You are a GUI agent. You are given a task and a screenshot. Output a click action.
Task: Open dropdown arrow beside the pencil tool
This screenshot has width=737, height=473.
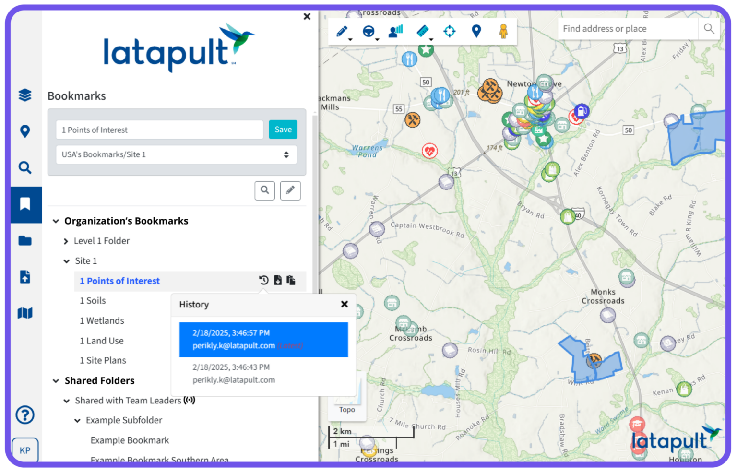[351, 39]
